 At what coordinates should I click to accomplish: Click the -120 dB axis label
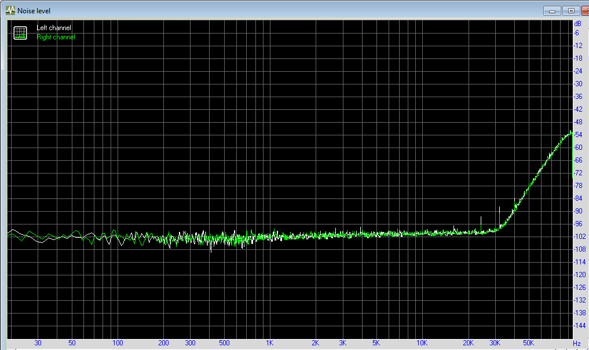(x=580, y=275)
